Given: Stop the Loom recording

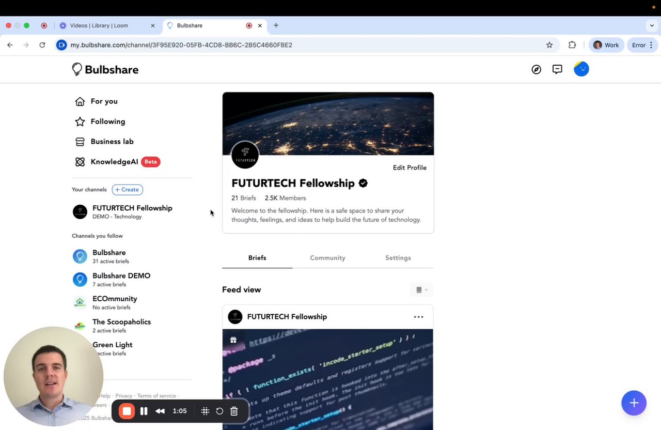Looking at the screenshot, I should click(x=127, y=411).
